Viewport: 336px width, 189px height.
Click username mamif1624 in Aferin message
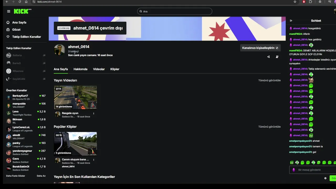point(296,34)
